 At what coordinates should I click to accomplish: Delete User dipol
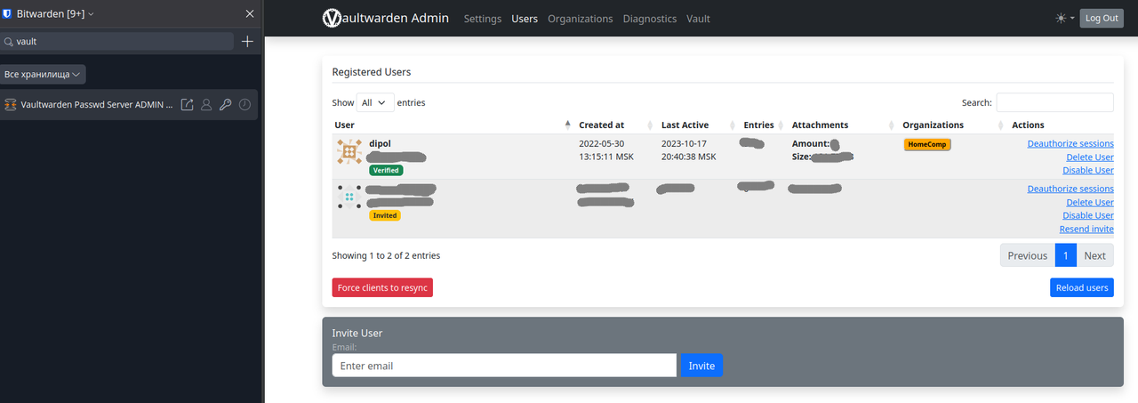[1090, 157]
